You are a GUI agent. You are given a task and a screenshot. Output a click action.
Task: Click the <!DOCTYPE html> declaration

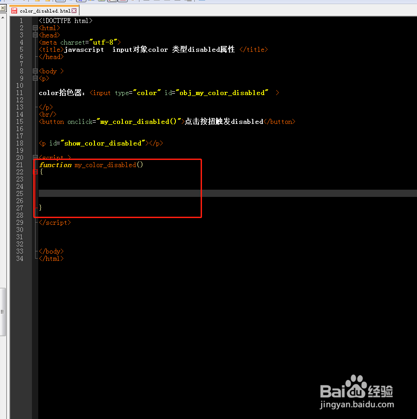click(x=66, y=21)
